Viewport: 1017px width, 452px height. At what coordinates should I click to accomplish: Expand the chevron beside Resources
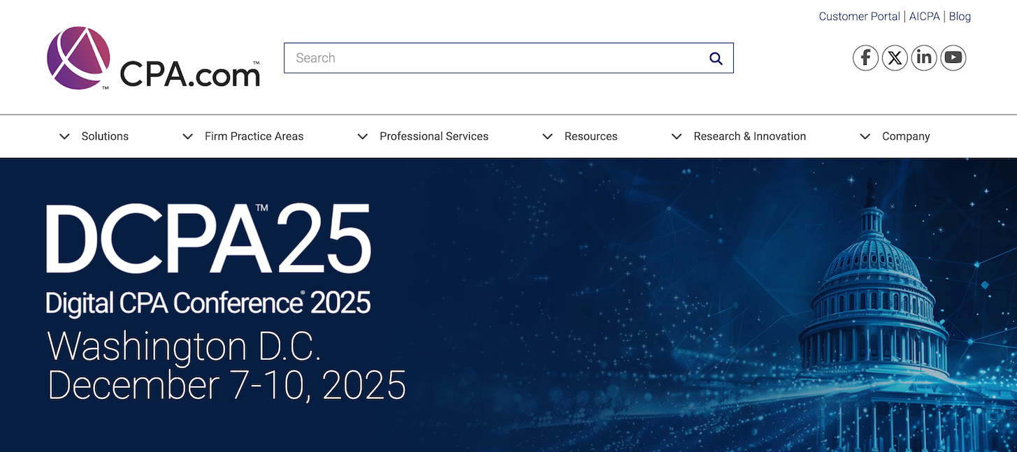coord(547,136)
